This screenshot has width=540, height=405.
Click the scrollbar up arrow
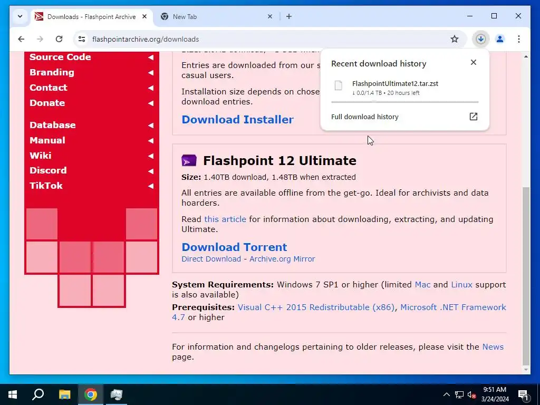click(526, 56)
